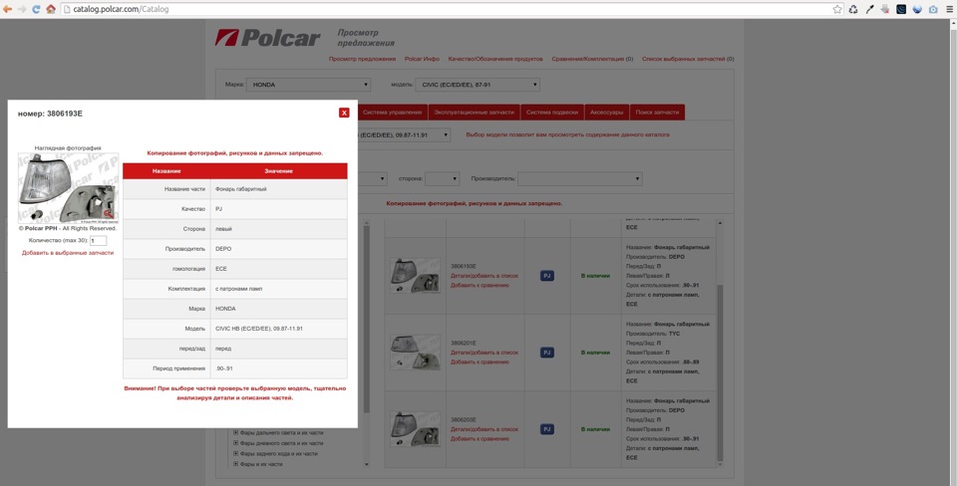Go back in browser history

tap(7, 9)
